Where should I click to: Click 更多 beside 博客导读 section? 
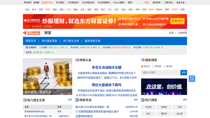[136, 100]
